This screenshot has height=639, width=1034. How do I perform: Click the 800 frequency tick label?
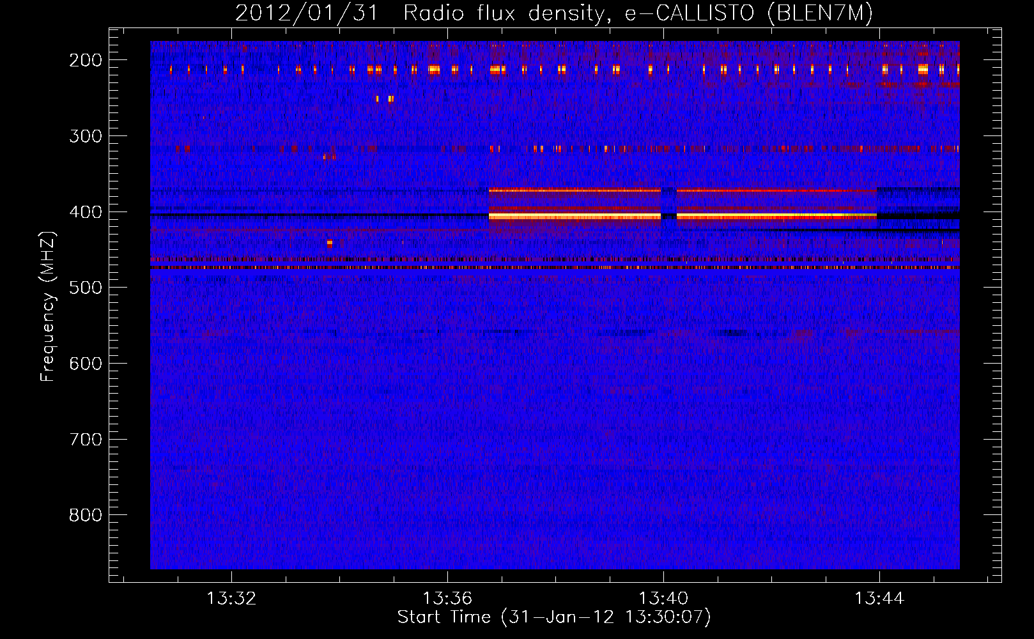pyautogui.click(x=86, y=515)
